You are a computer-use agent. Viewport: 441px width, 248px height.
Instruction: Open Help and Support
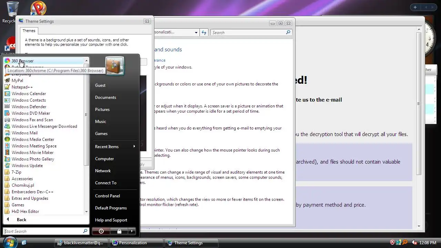111,220
